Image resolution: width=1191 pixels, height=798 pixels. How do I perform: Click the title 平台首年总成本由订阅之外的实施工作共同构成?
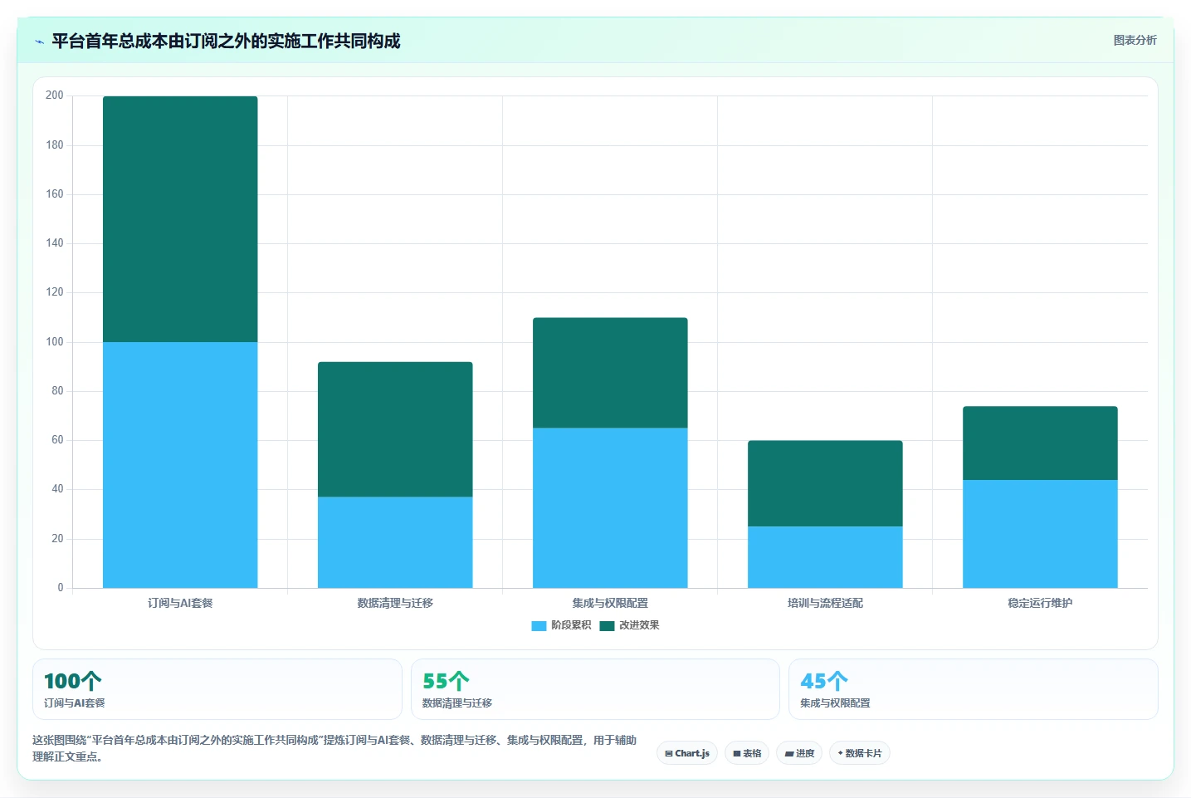226,41
